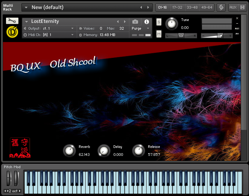Screen dimensions: 249x196
Task: Open the wrench edit instrument icon
Action: click(x=12, y=21)
